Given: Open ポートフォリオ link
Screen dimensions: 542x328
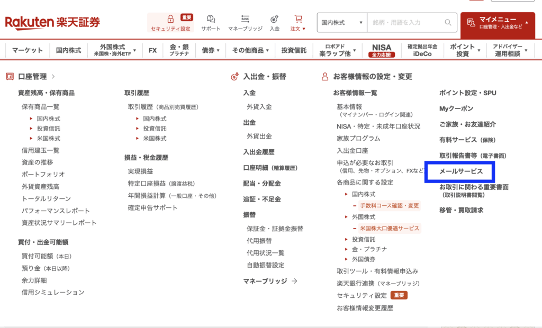Looking at the screenshot, I should (x=43, y=174).
